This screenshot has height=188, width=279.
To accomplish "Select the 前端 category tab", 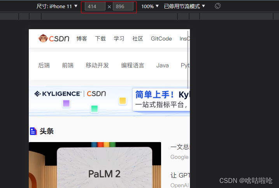I will click(x=68, y=65).
